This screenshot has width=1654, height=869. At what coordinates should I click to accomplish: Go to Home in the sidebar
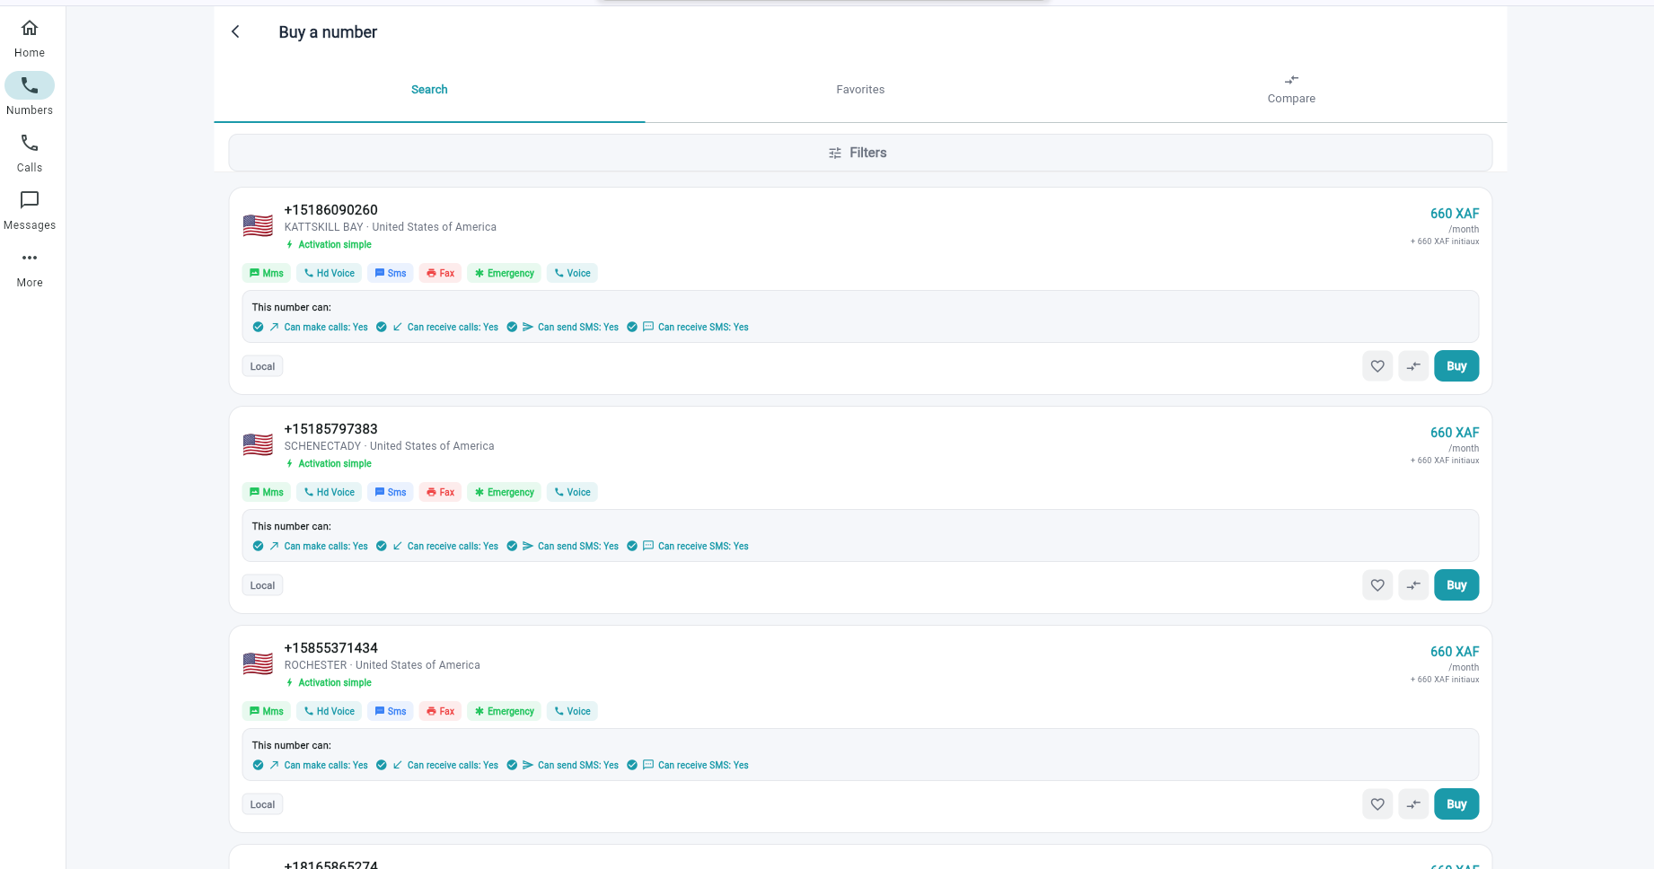[x=30, y=39]
